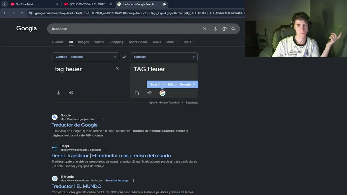This screenshot has width=347, height=195.
Task: Clear the Google search box
Action: (x=205, y=29)
